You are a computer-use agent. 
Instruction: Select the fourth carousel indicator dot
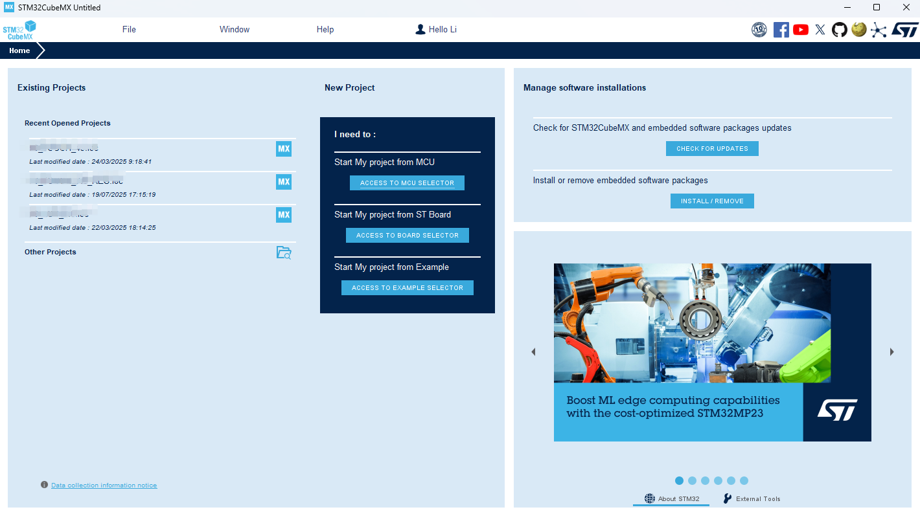pos(718,481)
